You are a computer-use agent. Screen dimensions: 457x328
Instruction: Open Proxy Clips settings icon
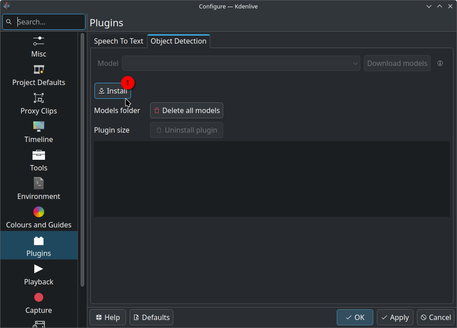click(x=39, y=98)
